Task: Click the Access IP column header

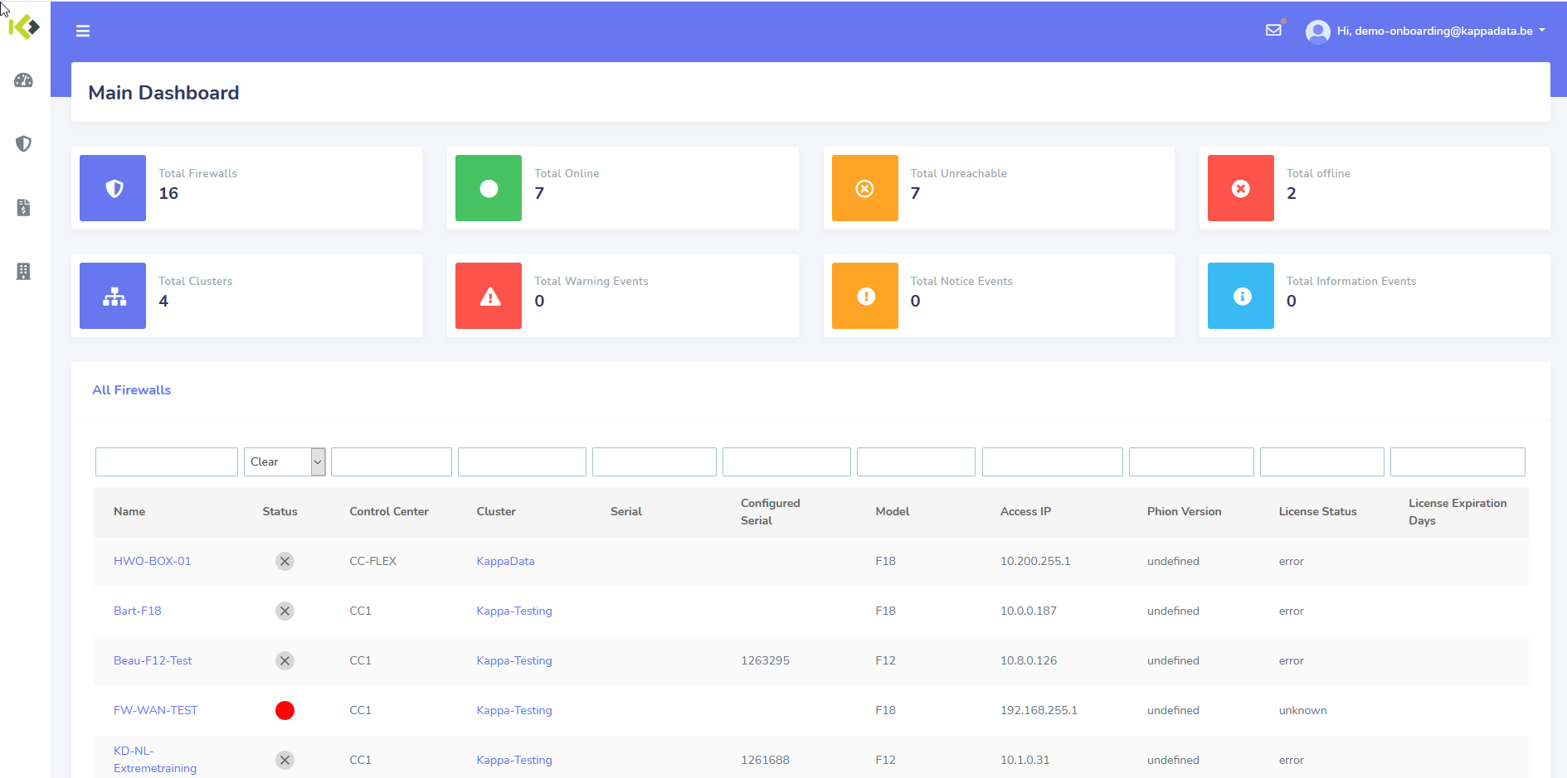Action: coord(1025,511)
